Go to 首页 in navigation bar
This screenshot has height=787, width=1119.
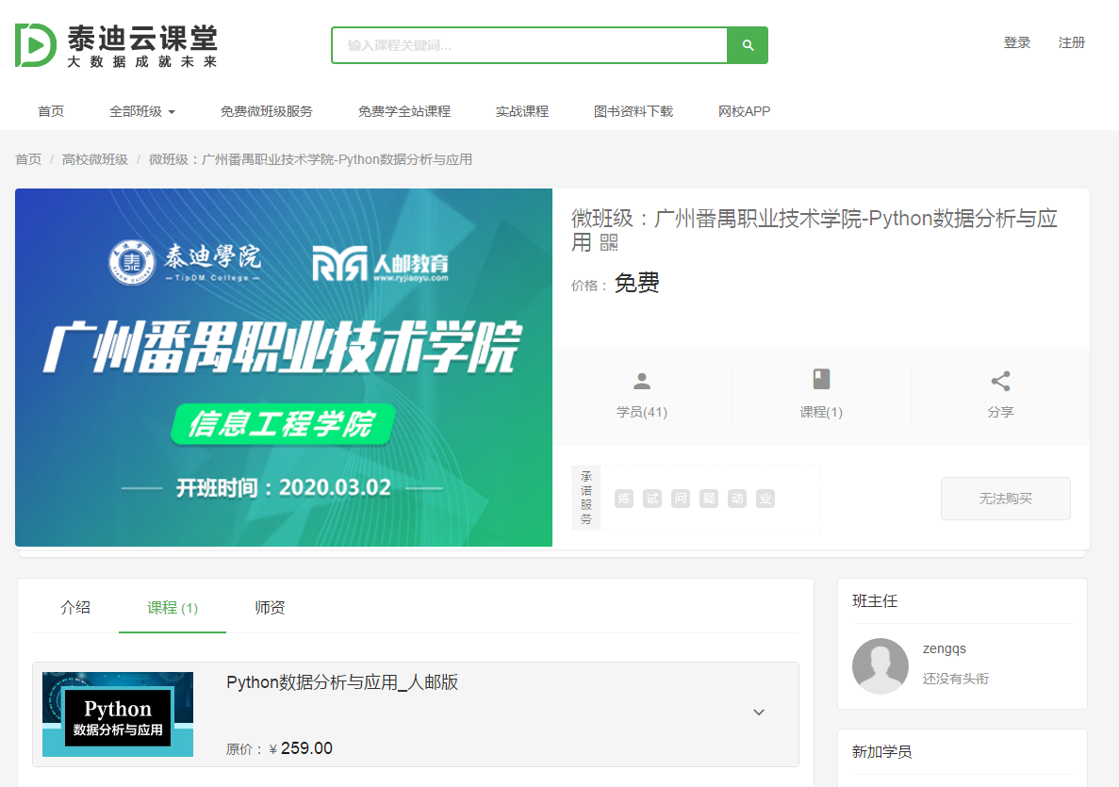(51, 111)
